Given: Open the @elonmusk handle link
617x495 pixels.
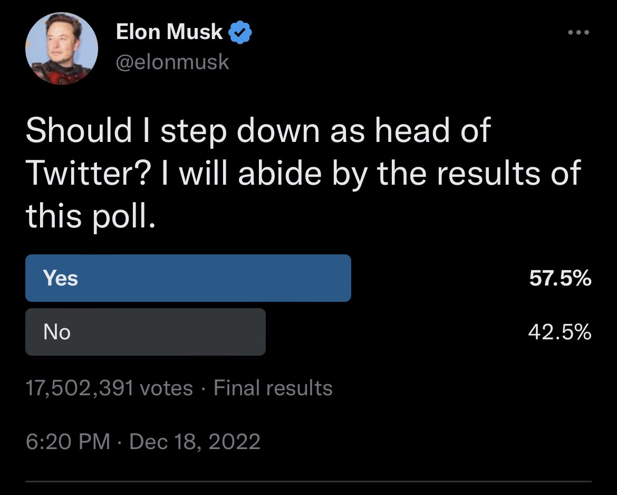Looking at the screenshot, I should coord(172,62).
